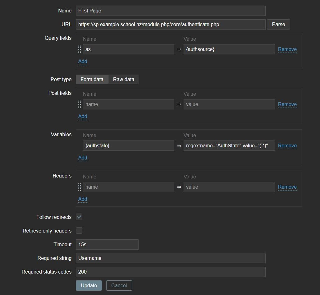This screenshot has width=320, height=295.
Task: Remove the empty post field row
Action: coord(287,104)
